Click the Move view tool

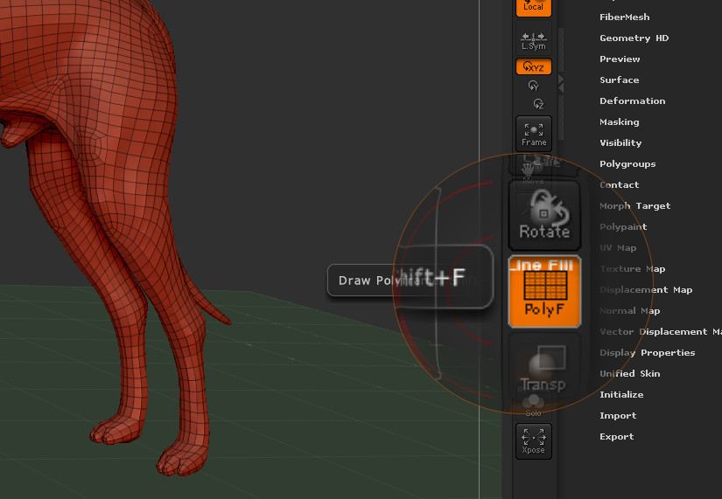coord(533,170)
